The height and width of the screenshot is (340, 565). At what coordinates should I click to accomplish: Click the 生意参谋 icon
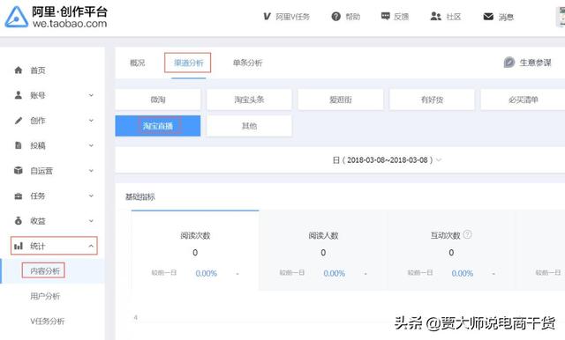click(x=509, y=63)
